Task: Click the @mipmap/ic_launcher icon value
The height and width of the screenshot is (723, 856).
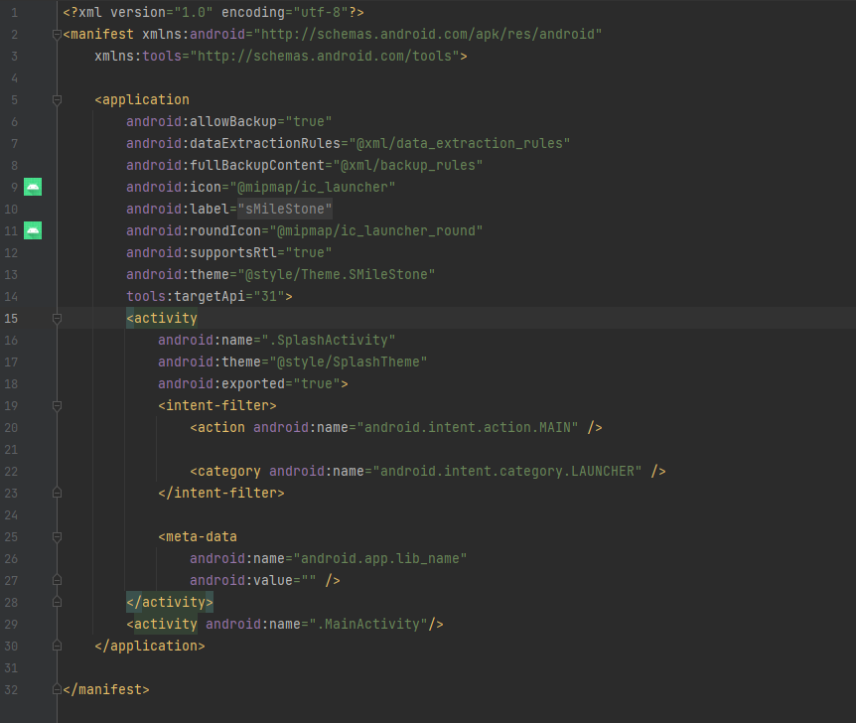Action: point(313,188)
